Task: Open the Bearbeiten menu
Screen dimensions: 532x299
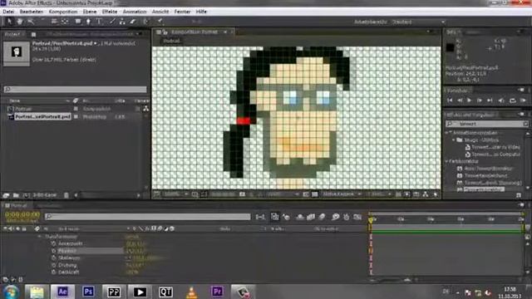Action: (32, 12)
